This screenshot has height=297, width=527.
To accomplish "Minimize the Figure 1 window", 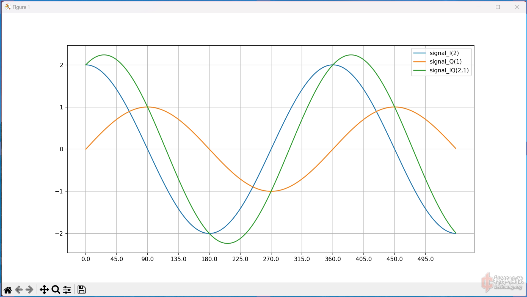I will click(x=479, y=7).
